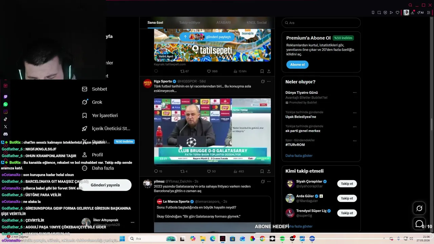Viewport: 434px width, 244px height.
Task: Switch to Takip ediliyor tab
Action: tap(190, 23)
